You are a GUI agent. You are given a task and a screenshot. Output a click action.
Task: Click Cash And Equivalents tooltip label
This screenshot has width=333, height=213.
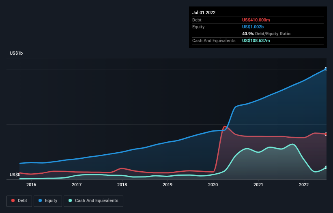point(214,40)
